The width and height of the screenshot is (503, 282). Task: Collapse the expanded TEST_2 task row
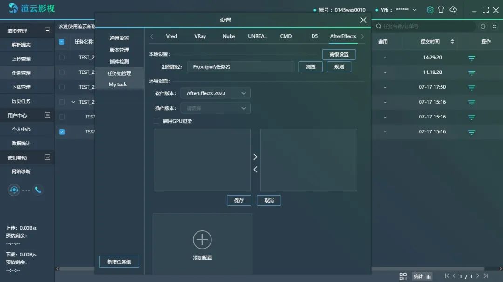(73, 102)
